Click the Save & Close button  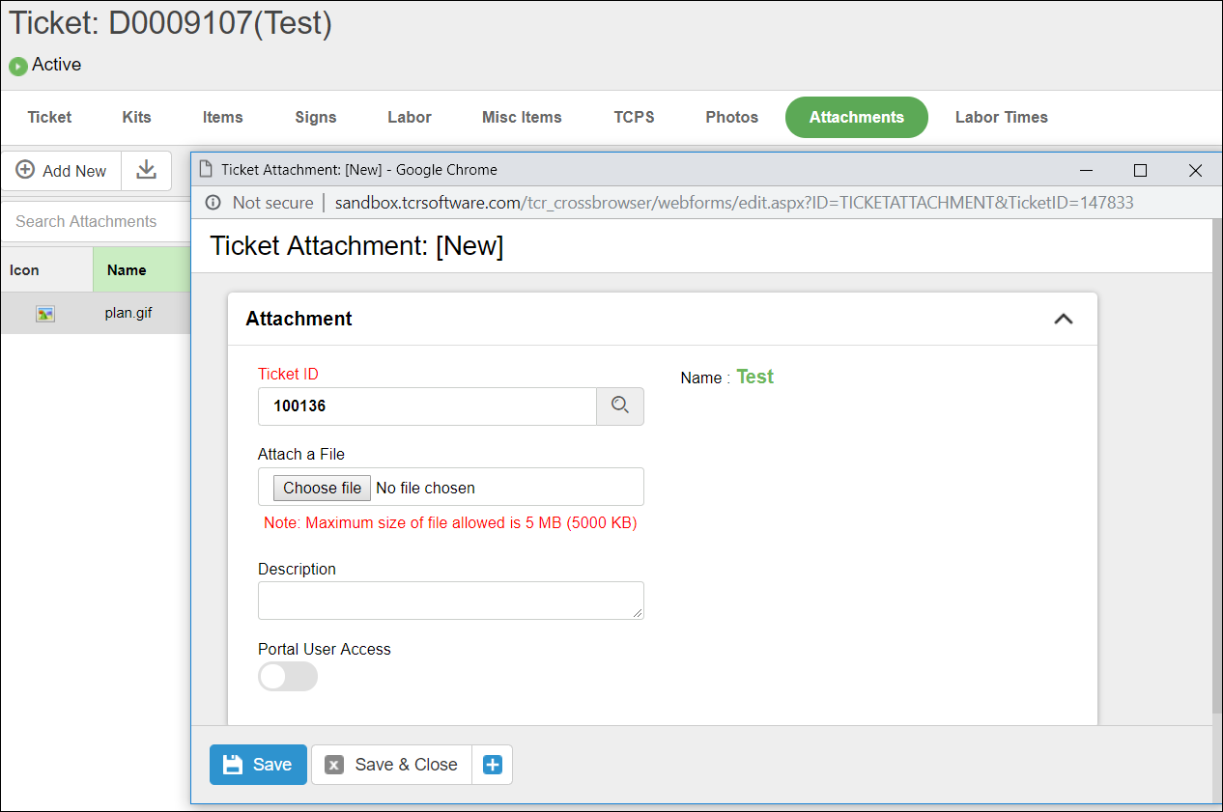pyautogui.click(x=392, y=765)
